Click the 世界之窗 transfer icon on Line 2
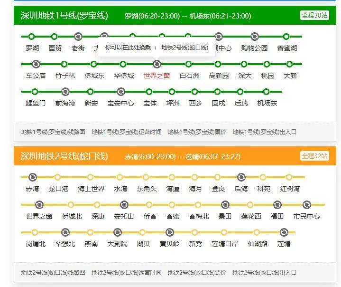341x287 pixels. pyautogui.click(x=39, y=205)
